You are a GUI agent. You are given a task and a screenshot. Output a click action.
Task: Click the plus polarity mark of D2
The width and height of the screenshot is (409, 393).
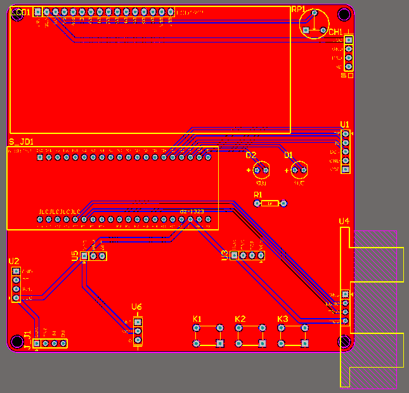(x=249, y=170)
